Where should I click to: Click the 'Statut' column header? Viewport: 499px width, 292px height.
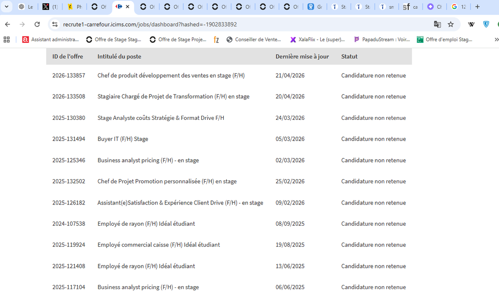pos(349,56)
